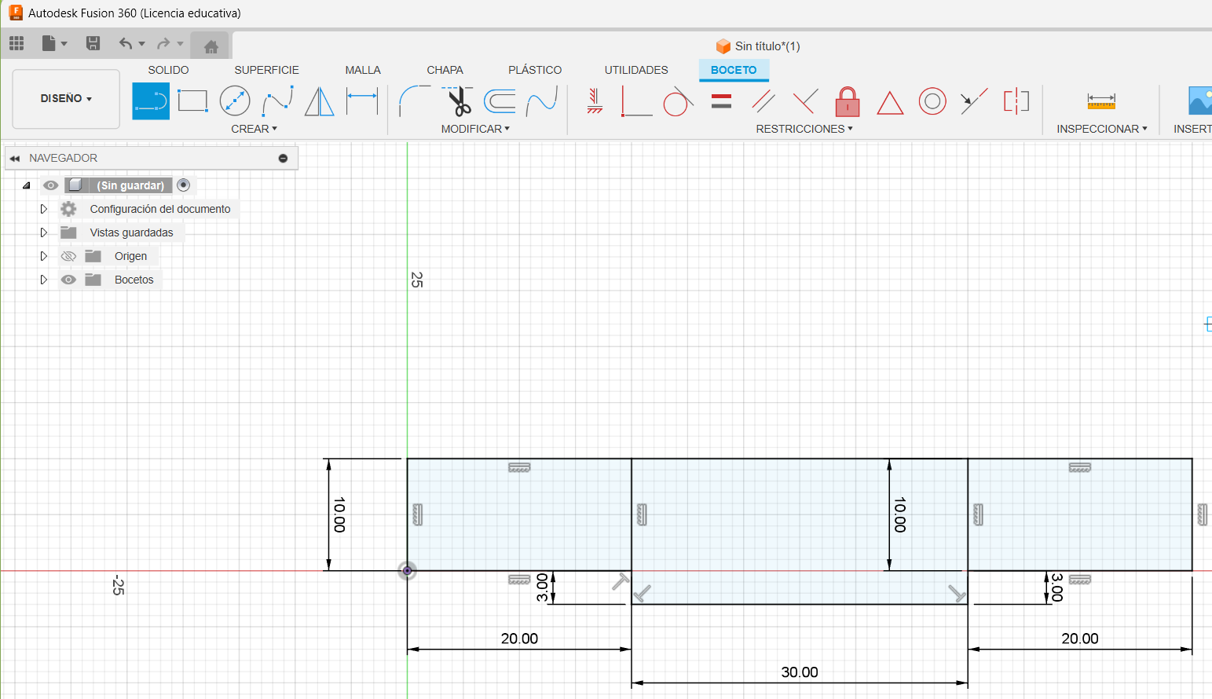Apply the crossed-lines Perpendicular constraint

805,101
